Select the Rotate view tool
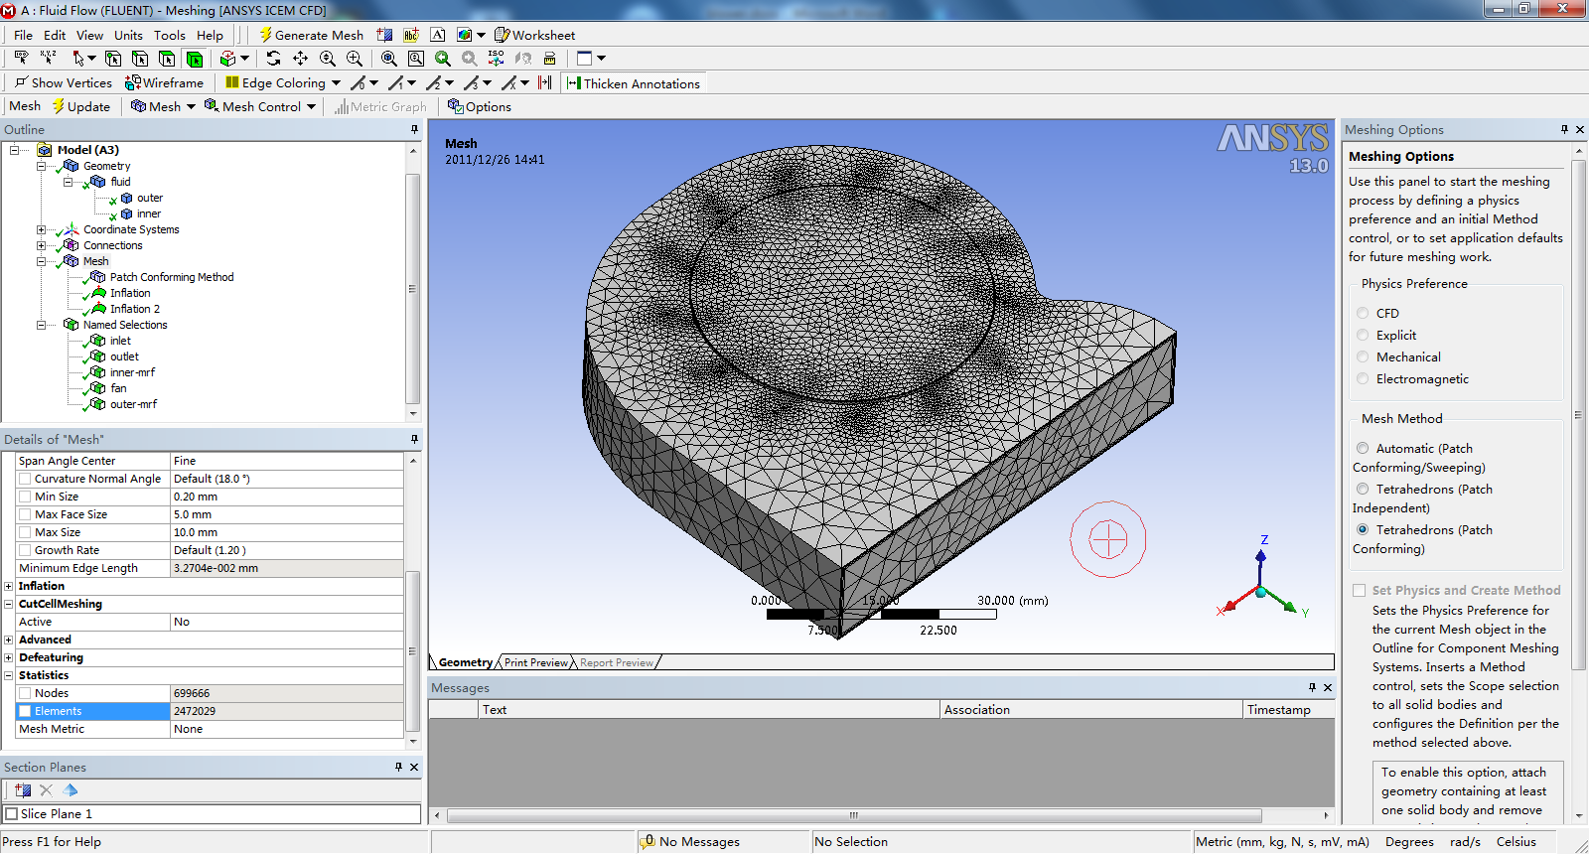Image resolution: width=1589 pixels, height=854 pixels. click(274, 59)
